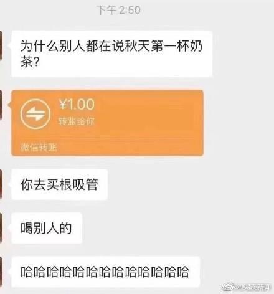Screen dimensions: 274x294
Task: Tap the 微信转账 footer label
Action: (x=39, y=148)
